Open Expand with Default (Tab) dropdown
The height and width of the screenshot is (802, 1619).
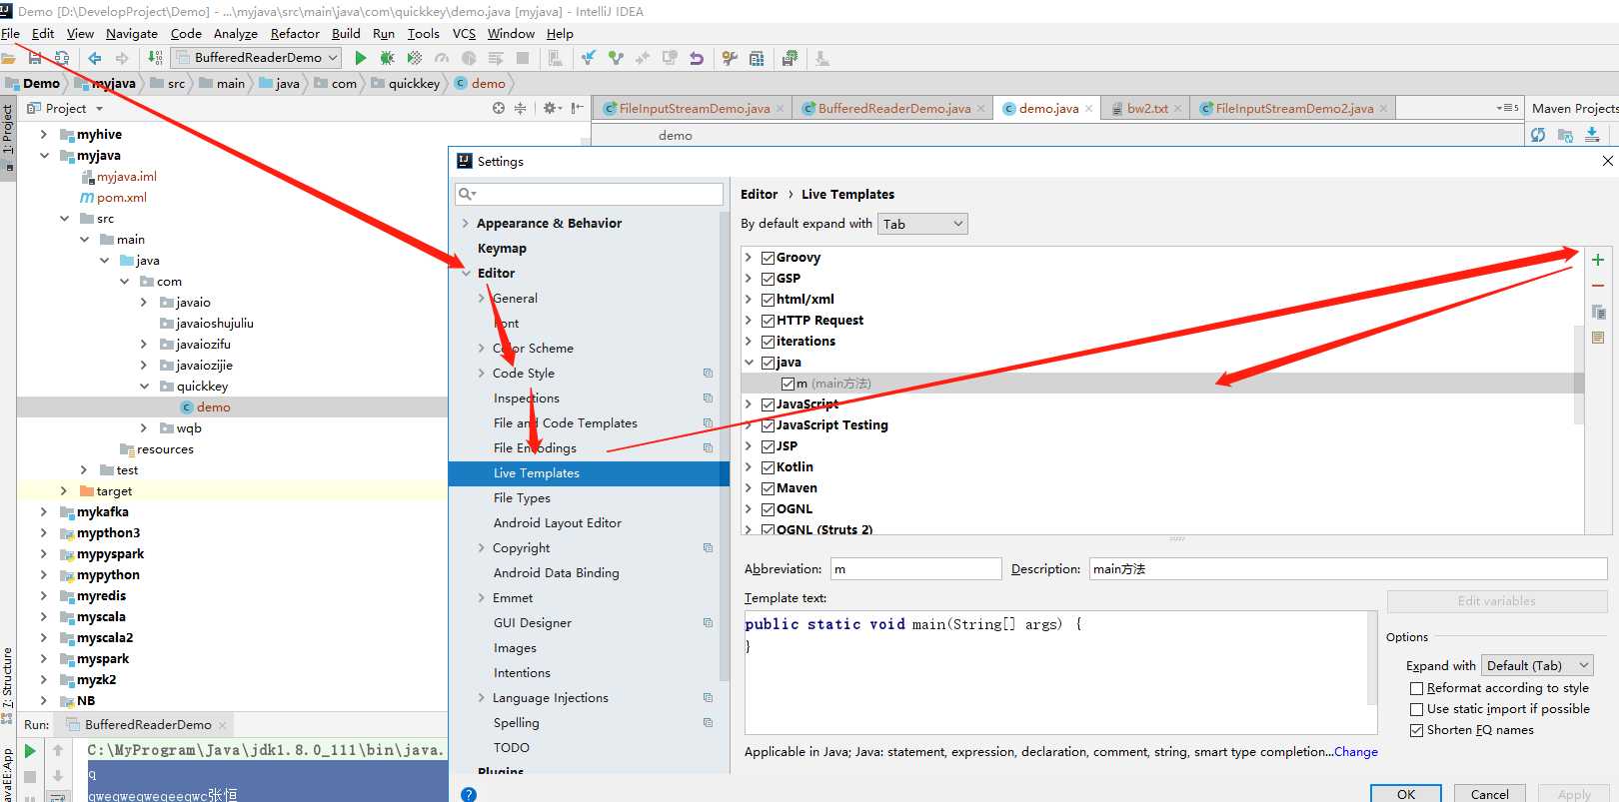click(x=1537, y=665)
